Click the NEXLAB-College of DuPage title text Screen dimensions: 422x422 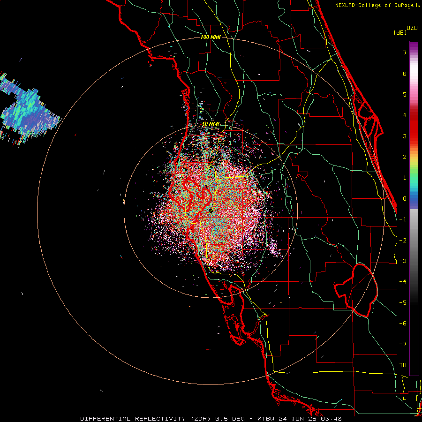(375, 5)
